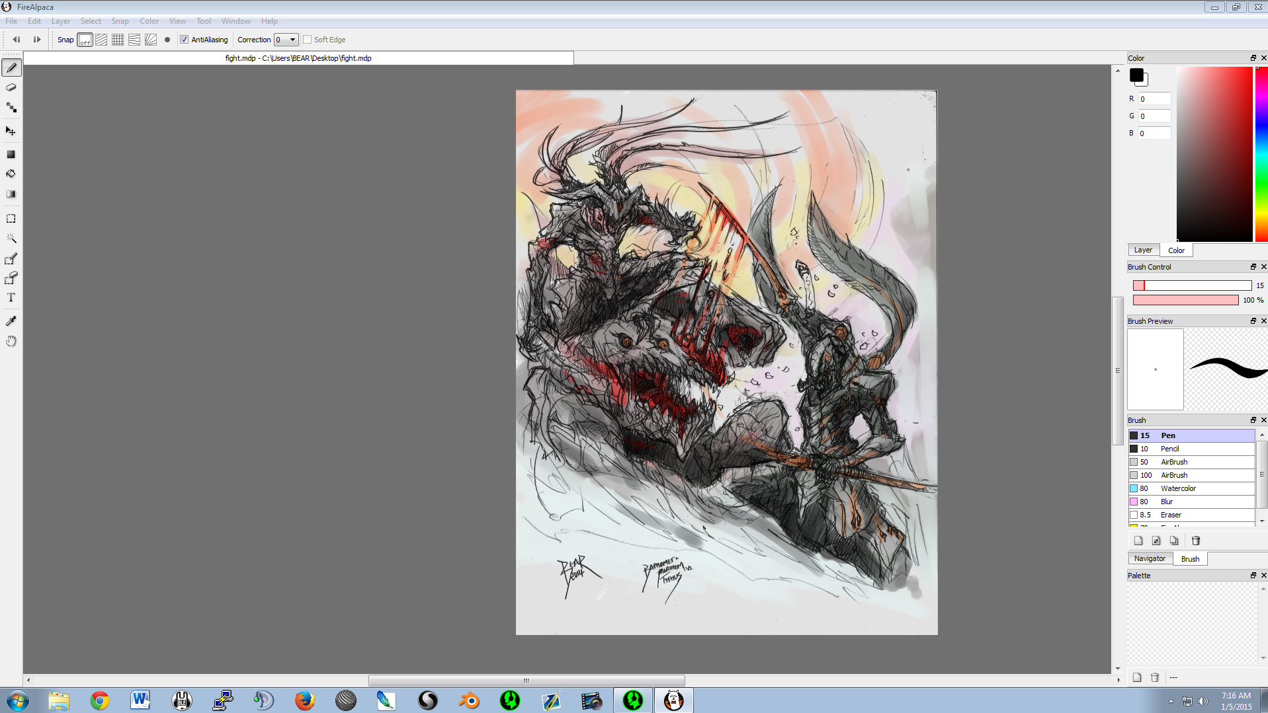This screenshot has height=713, width=1268.
Task: Select the Select Pen tool
Action: [x=11, y=258]
